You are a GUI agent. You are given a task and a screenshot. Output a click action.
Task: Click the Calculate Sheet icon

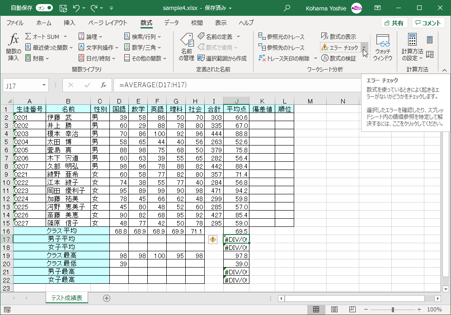(x=430, y=54)
